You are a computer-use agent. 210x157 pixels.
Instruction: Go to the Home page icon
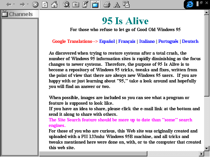coord(54,4)
